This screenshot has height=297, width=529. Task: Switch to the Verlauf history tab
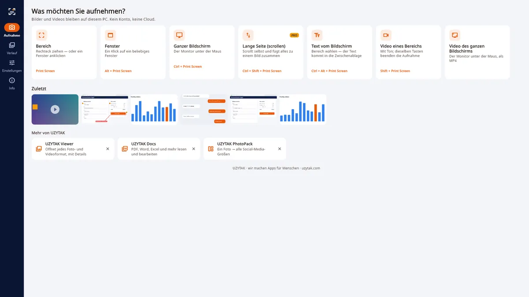[12, 48]
